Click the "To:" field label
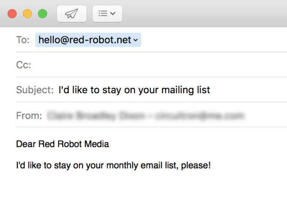The image size is (287, 204). [23, 40]
